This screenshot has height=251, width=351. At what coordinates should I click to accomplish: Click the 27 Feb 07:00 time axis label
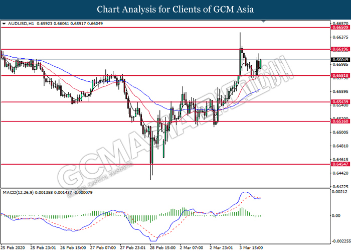click(103, 247)
